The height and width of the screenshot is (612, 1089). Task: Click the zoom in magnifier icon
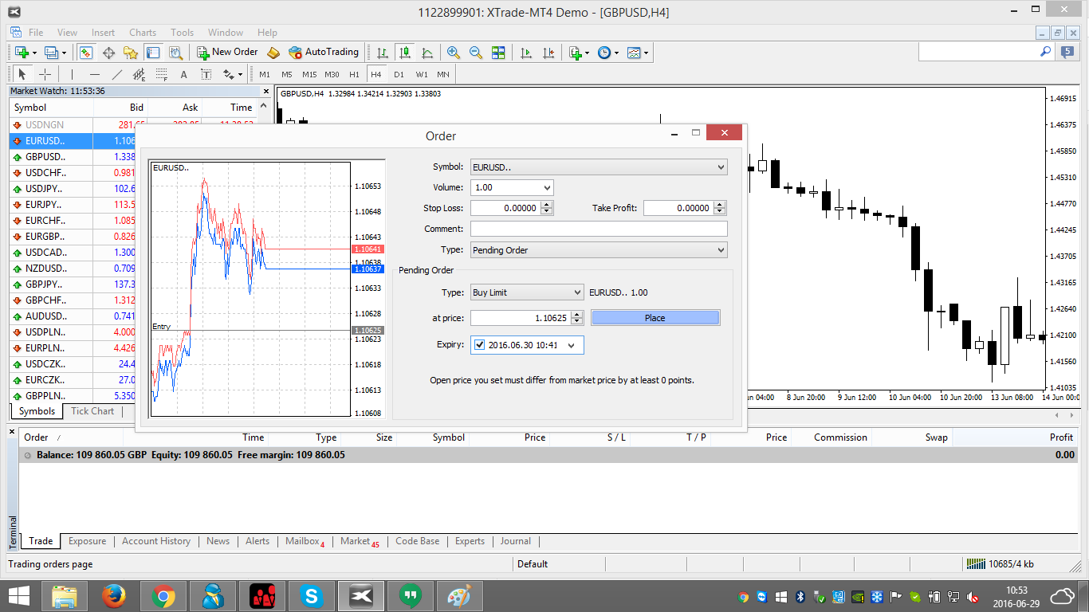(454, 53)
